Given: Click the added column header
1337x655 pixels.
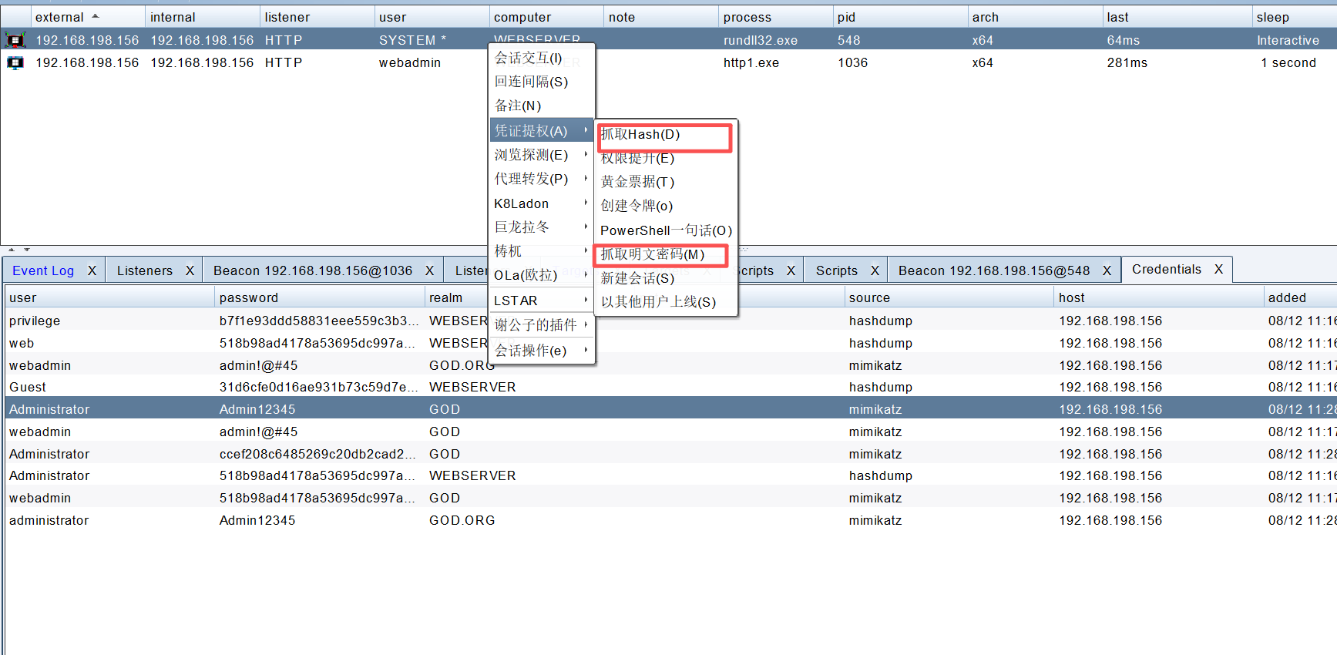Looking at the screenshot, I should click(x=1301, y=297).
